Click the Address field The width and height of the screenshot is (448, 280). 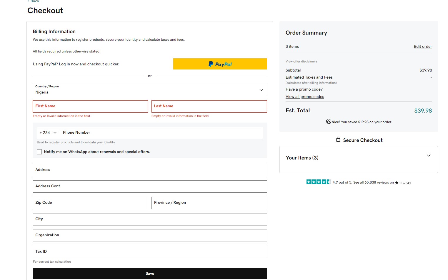150,170
